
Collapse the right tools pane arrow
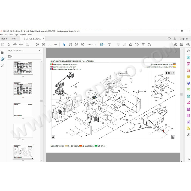click(x=184, y=105)
